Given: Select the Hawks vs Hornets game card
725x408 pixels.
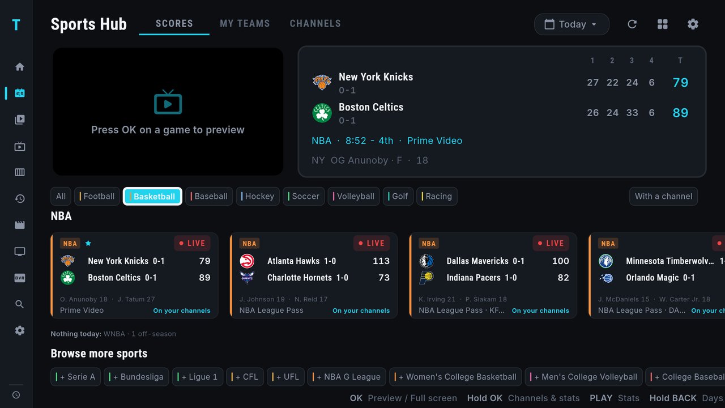Looking at the screenshot, I should (314, 275).
